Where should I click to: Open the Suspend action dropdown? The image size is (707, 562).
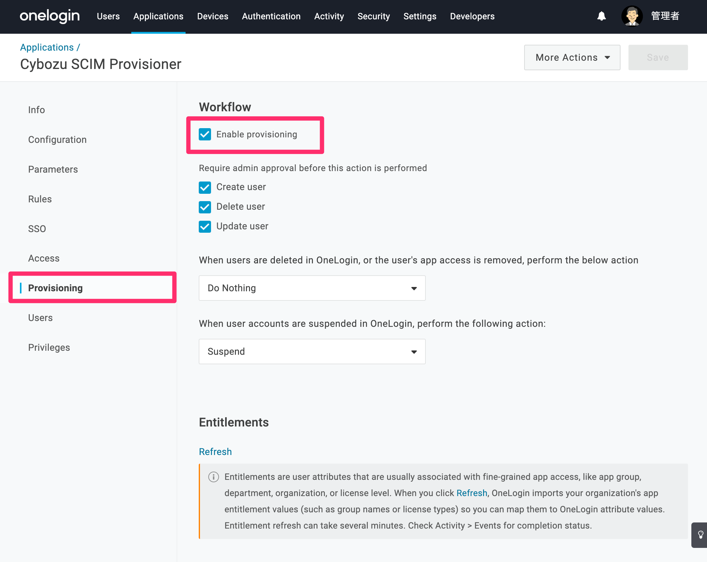pyautogui.click(x=312, y=352)
